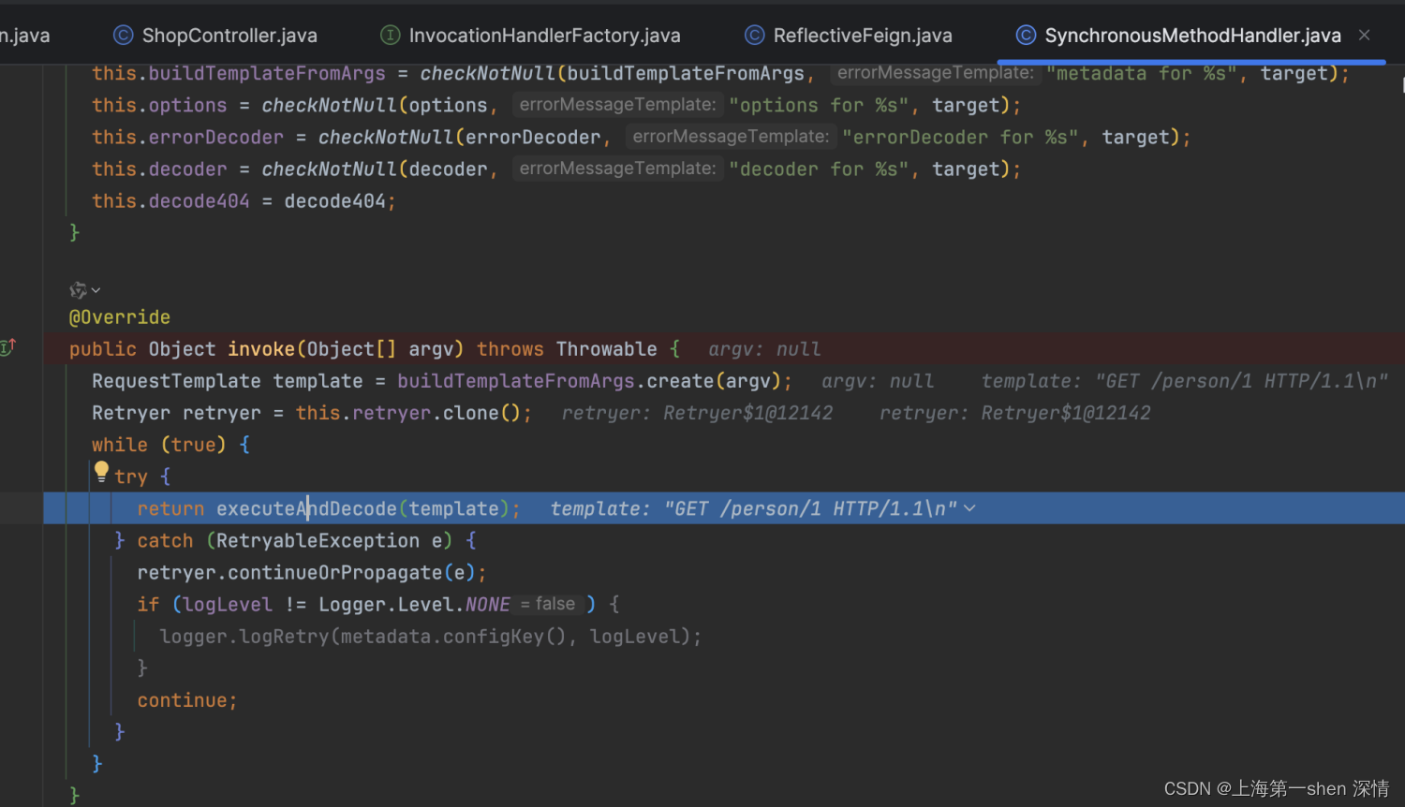Click the Throwable type in the signature
Viewport: 1405px width, 807px height.
pos(607,349)
